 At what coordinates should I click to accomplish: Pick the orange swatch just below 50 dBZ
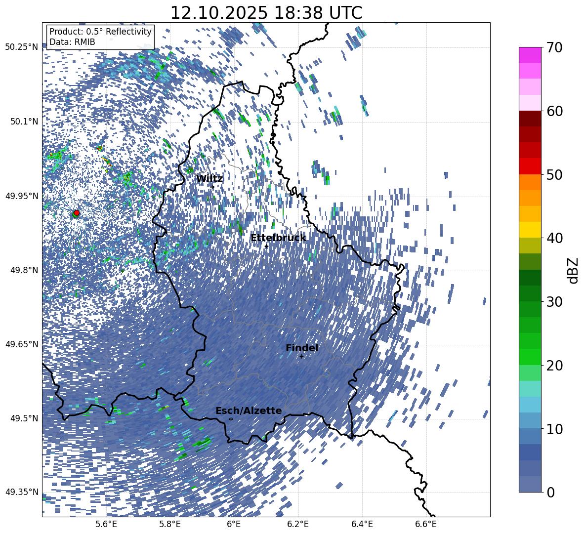[530, 182]
